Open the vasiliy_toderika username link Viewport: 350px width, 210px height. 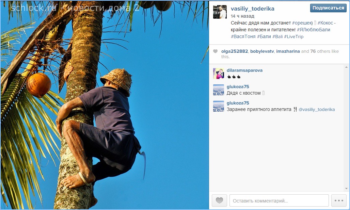pos(252,9)
